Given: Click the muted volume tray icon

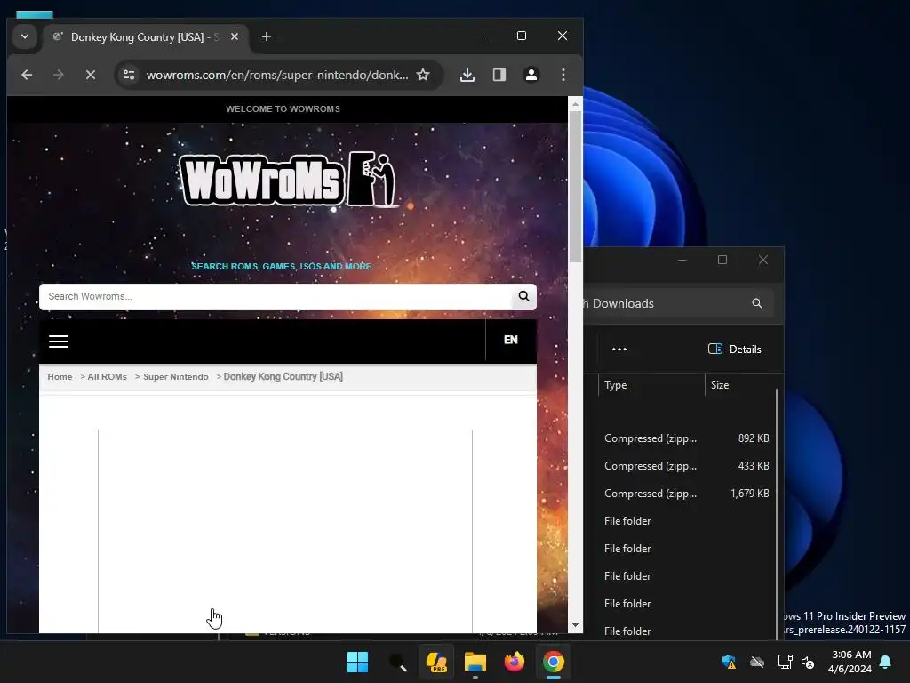Looking at the screenshot, I should pyautogui.click(x=807, y=662).
